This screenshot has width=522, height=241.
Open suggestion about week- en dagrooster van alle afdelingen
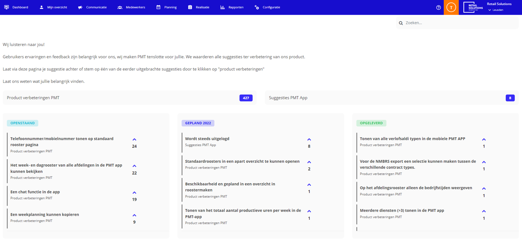[x=66, y=168]
